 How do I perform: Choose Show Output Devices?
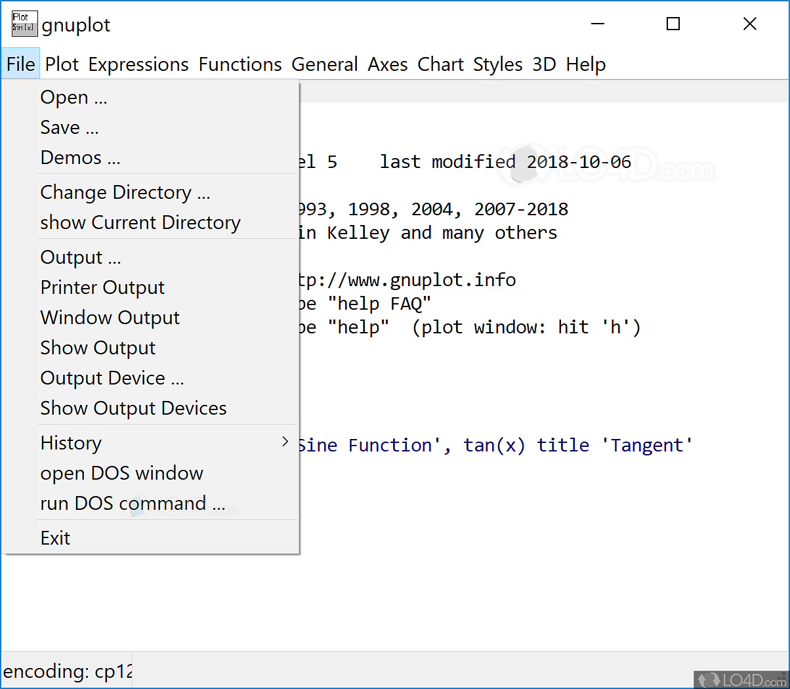point(133,408)
